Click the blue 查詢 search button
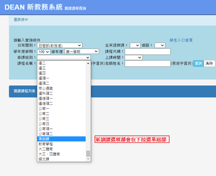Viewport: 216px width, 176px height. (x=198, y=64)
